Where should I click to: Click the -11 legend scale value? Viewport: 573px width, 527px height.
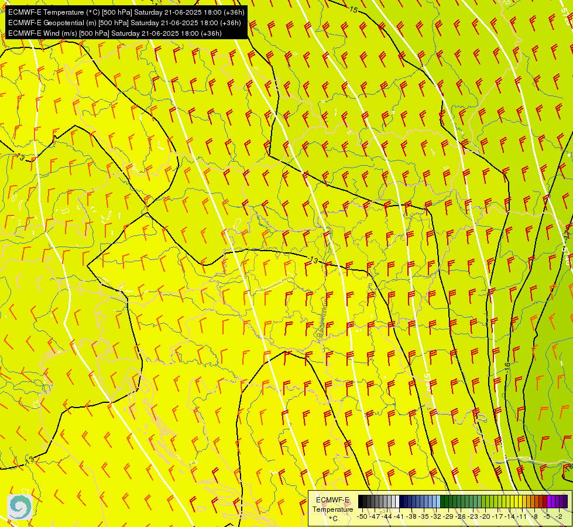[x=522, y=516]
